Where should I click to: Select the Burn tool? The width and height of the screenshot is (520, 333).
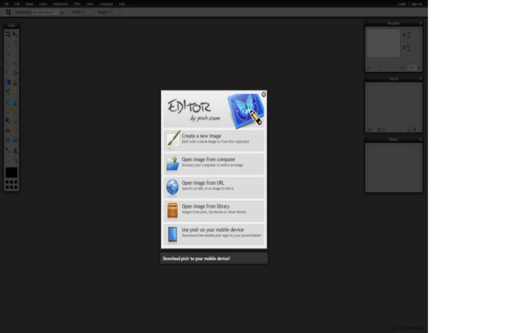15,121
